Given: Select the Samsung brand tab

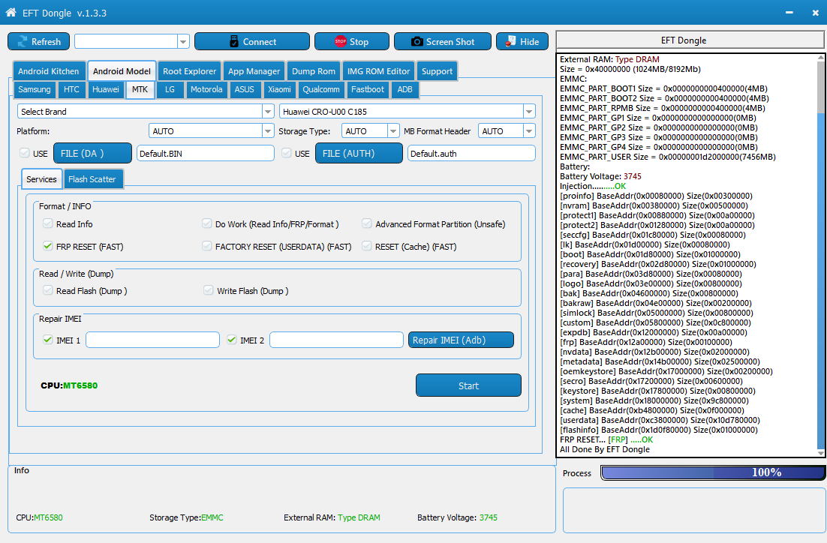Looking at the screenshot, I should tap(35, 89).
